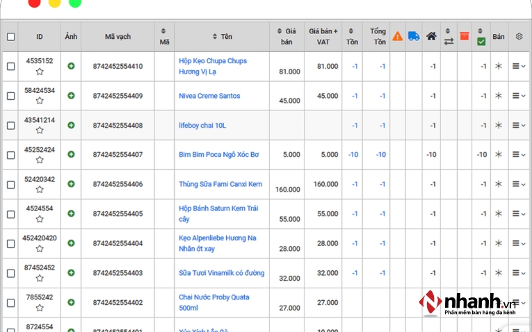Select checkbox for Bim Bim Poca row
The width and height of the screenshot is (532, 332).
[x=10, y=155]
